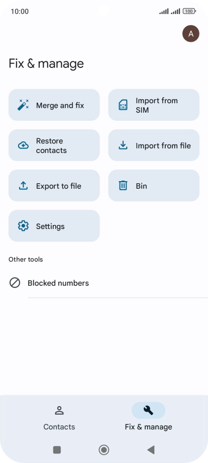The image size is (208, 463).
Task: Select the Fix & manage tab label
Action: [x=149, y=427]
